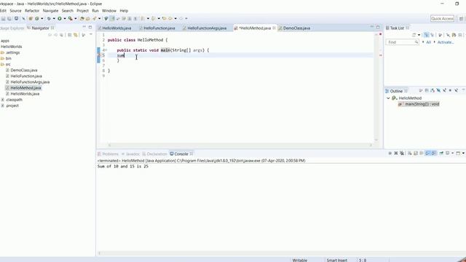Click the Back navigation arrow in the toolbar

tap(170, 18)
